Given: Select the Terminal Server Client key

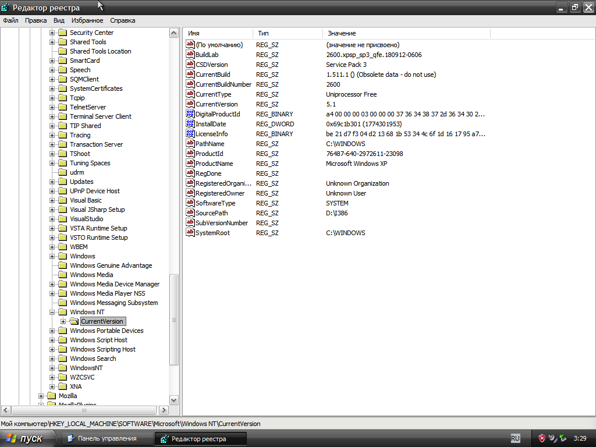Looking at the screenshot, I should click(100, 116).
